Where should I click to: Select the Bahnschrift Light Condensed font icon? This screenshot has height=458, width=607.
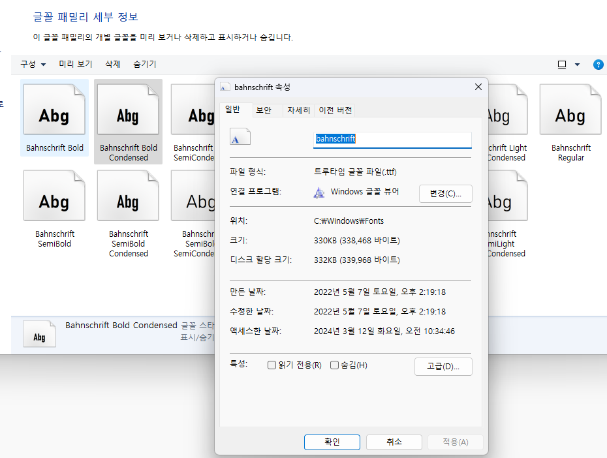pyautogui.click(x=508, y=110)
